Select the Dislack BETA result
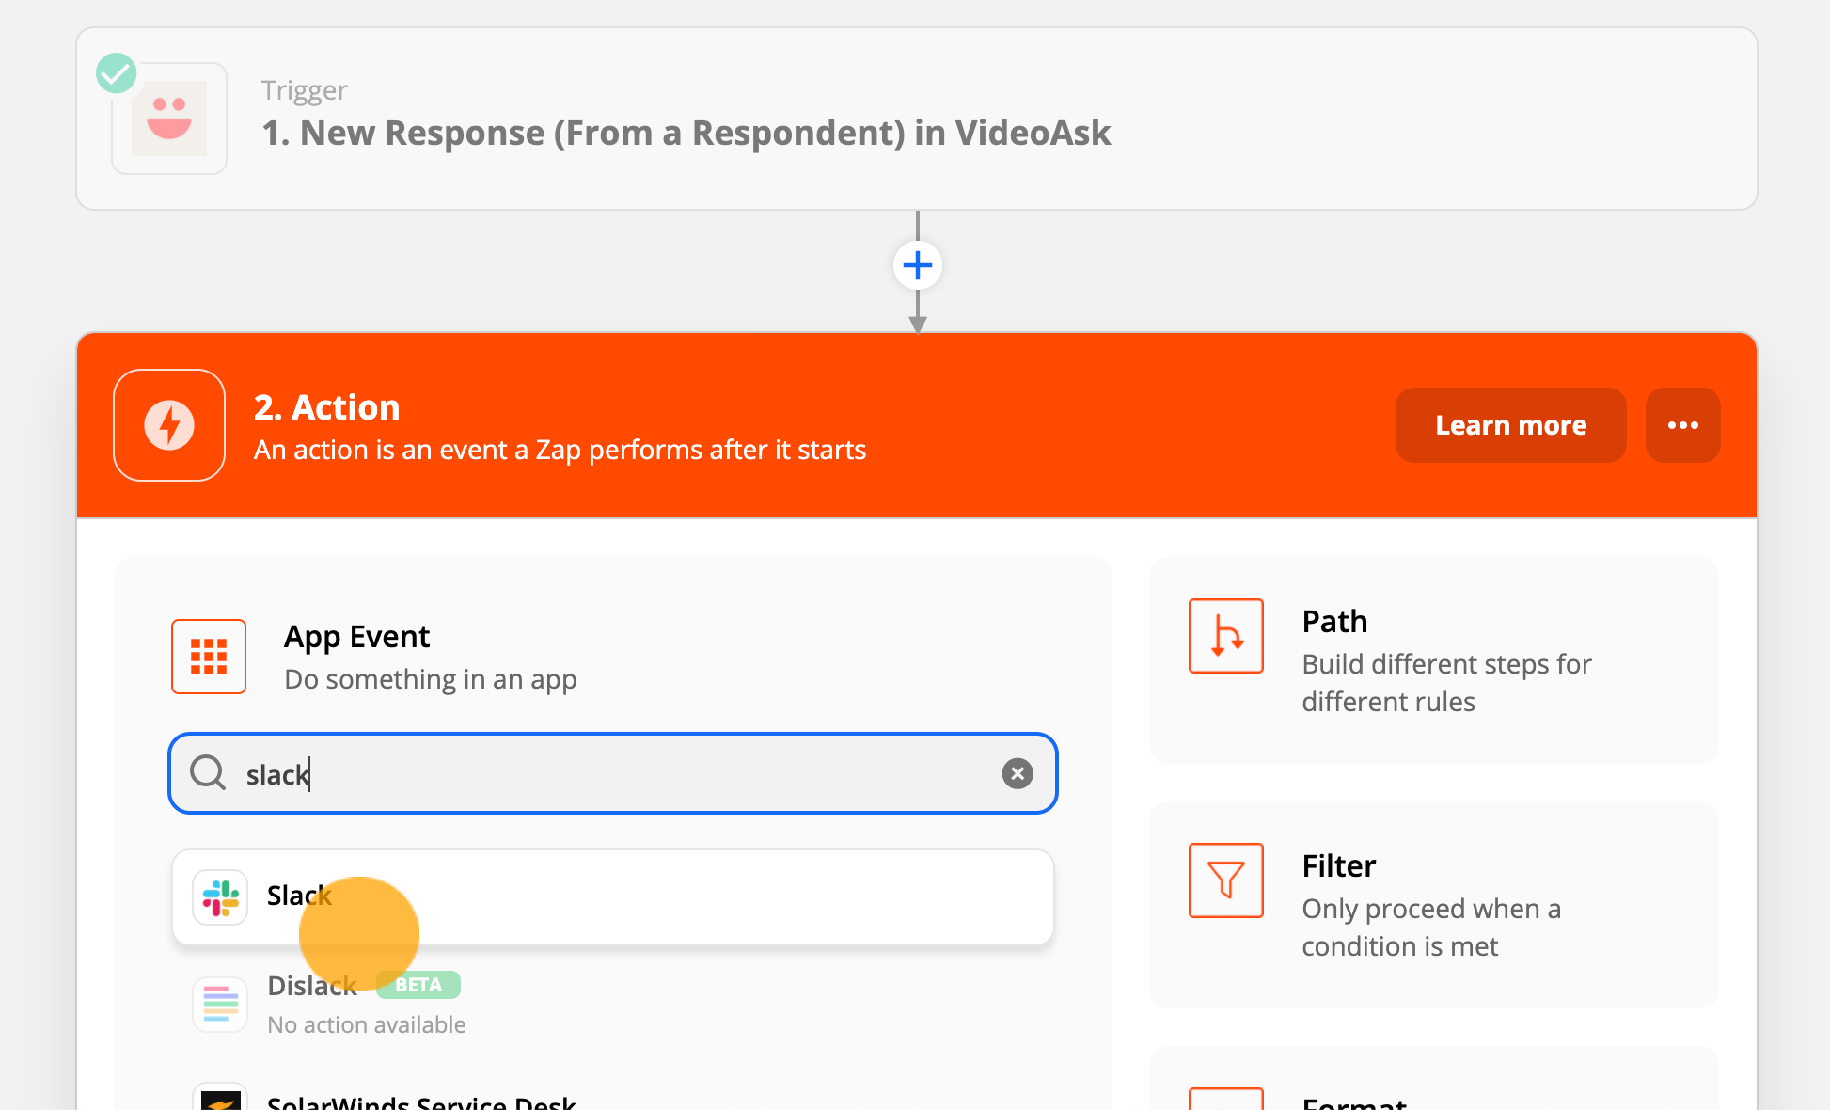Viewport: 1830px width, 1110px height. (613, 1005)
